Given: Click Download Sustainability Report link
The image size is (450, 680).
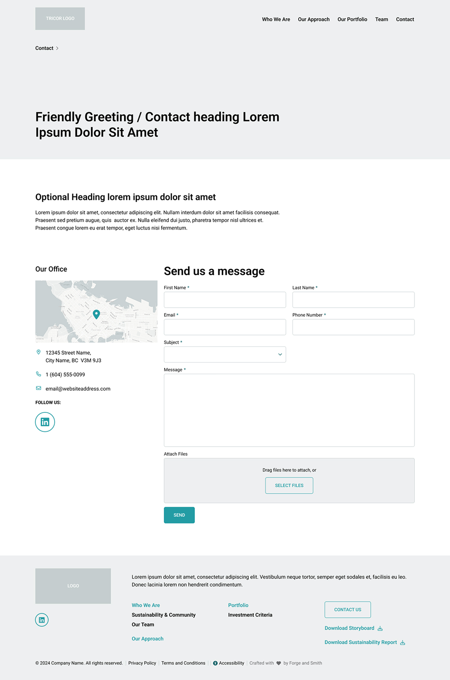Looking at the screenshot, I should pos(361,643).
